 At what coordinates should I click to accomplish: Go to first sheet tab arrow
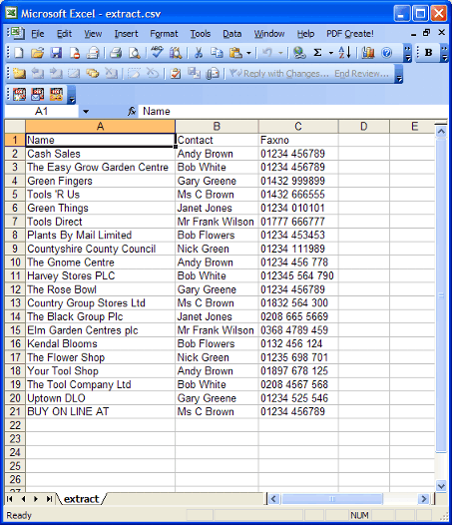[10, 499]
